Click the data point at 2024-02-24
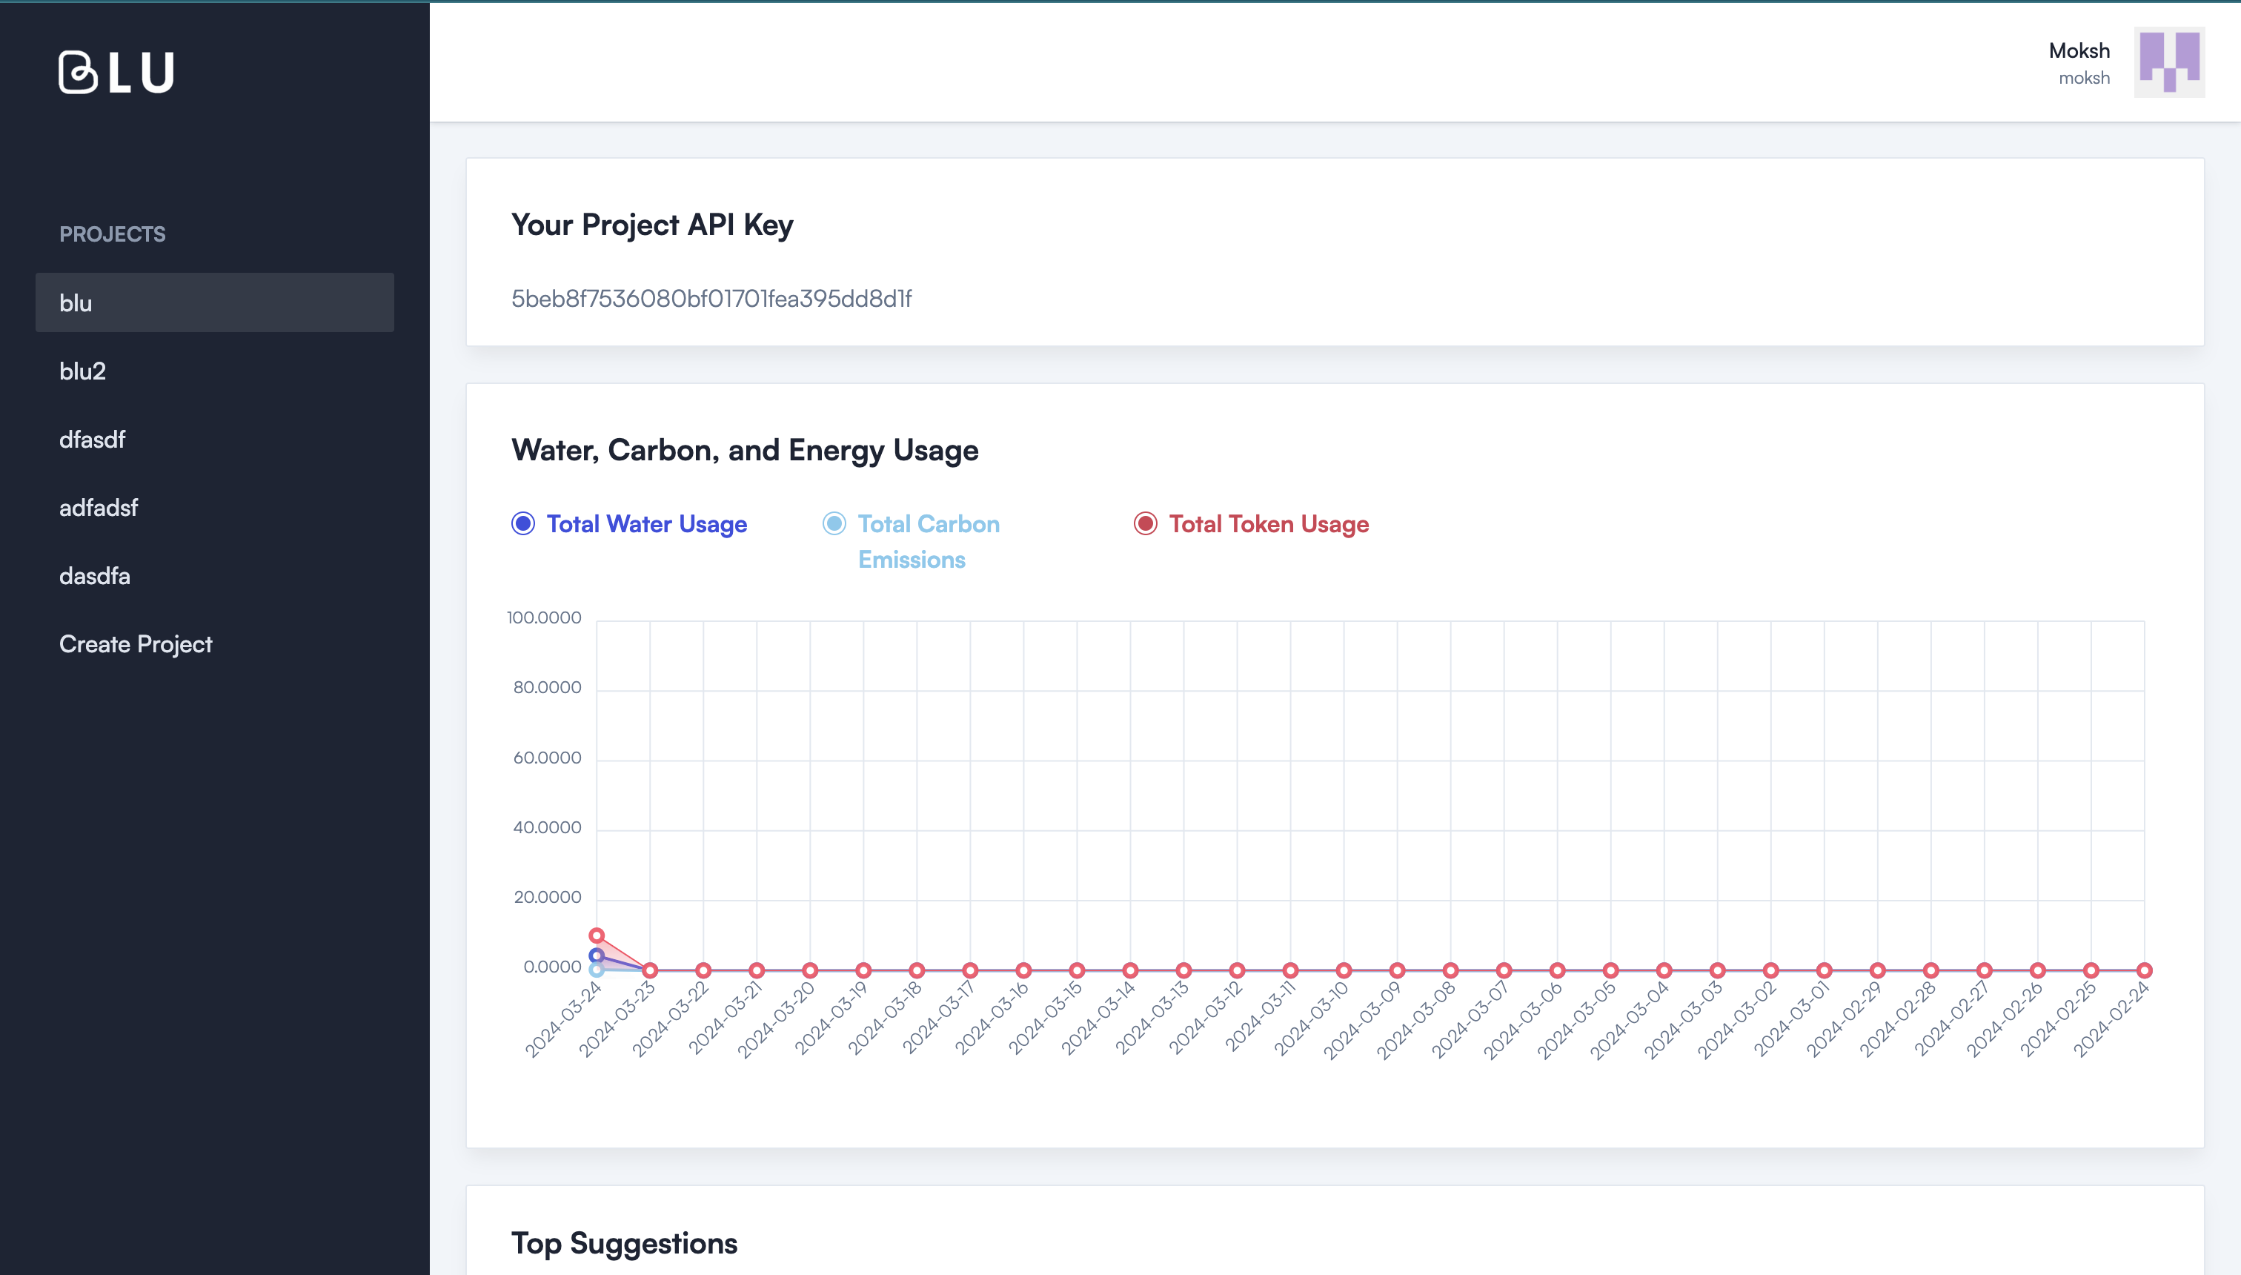This screenshot has width=2241, height=1275. click(2144, 970)
